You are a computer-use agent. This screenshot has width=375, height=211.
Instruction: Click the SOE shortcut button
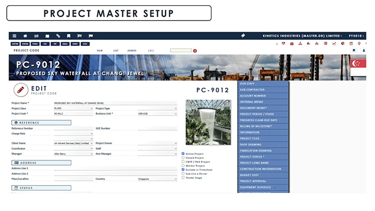(85, 44)
